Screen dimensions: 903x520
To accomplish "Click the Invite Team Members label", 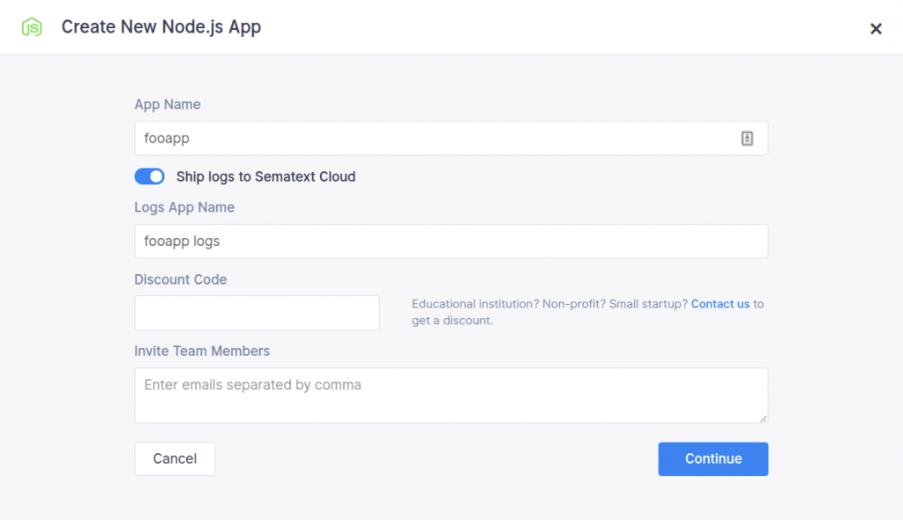I will 202,350.
